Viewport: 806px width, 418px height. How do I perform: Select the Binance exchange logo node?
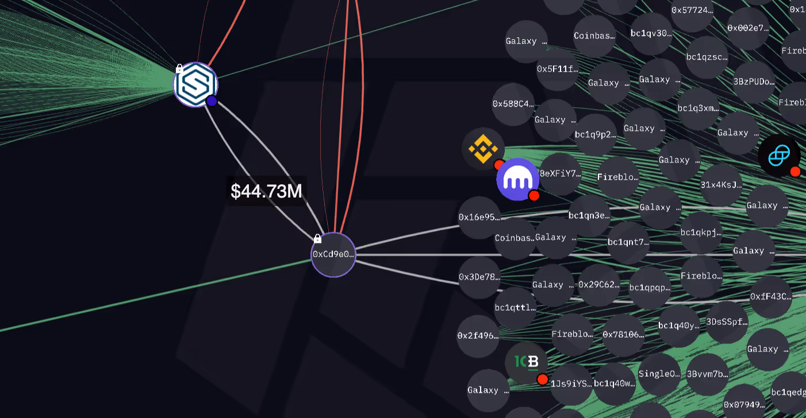484,149
